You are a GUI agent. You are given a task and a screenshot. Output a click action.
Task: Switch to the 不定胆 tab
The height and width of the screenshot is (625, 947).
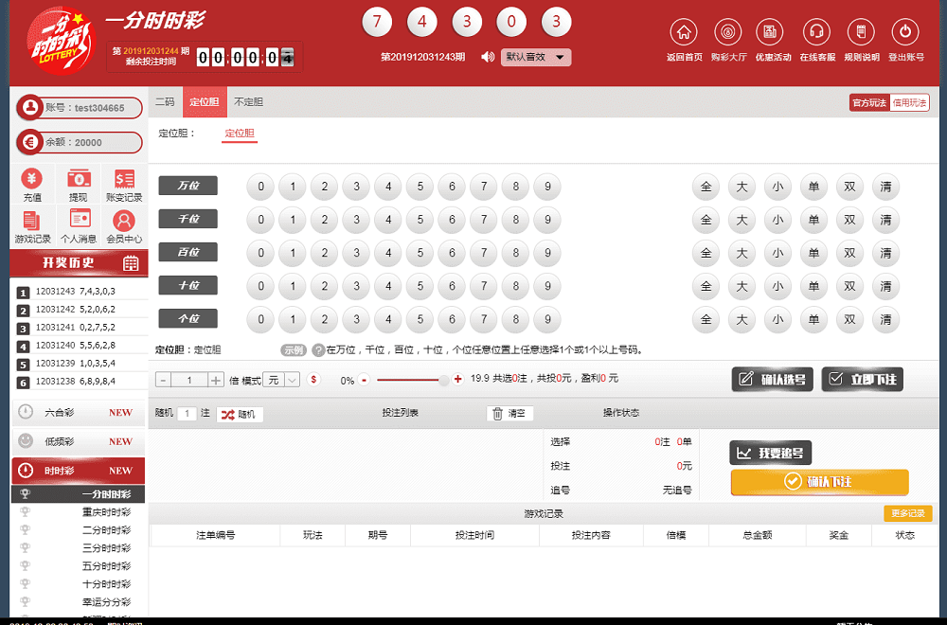point(248,102)
